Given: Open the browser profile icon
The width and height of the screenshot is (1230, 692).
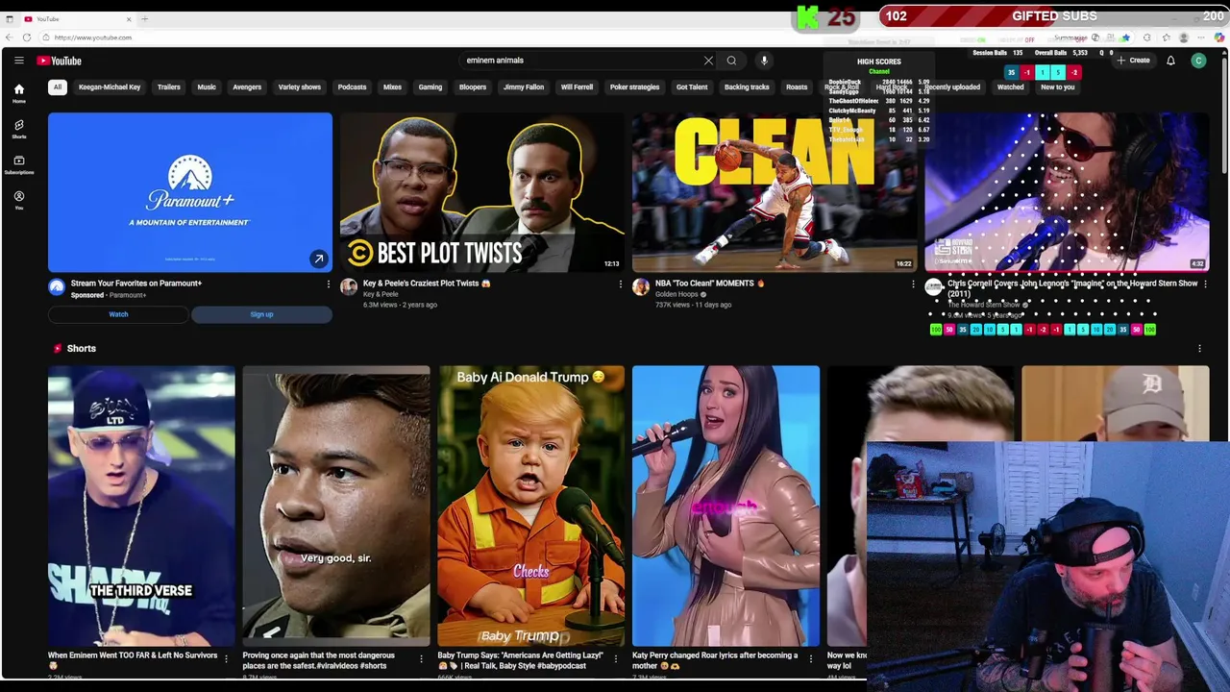Looking at the screenshot, I should pyautogui.click(x=1184, y=37).
